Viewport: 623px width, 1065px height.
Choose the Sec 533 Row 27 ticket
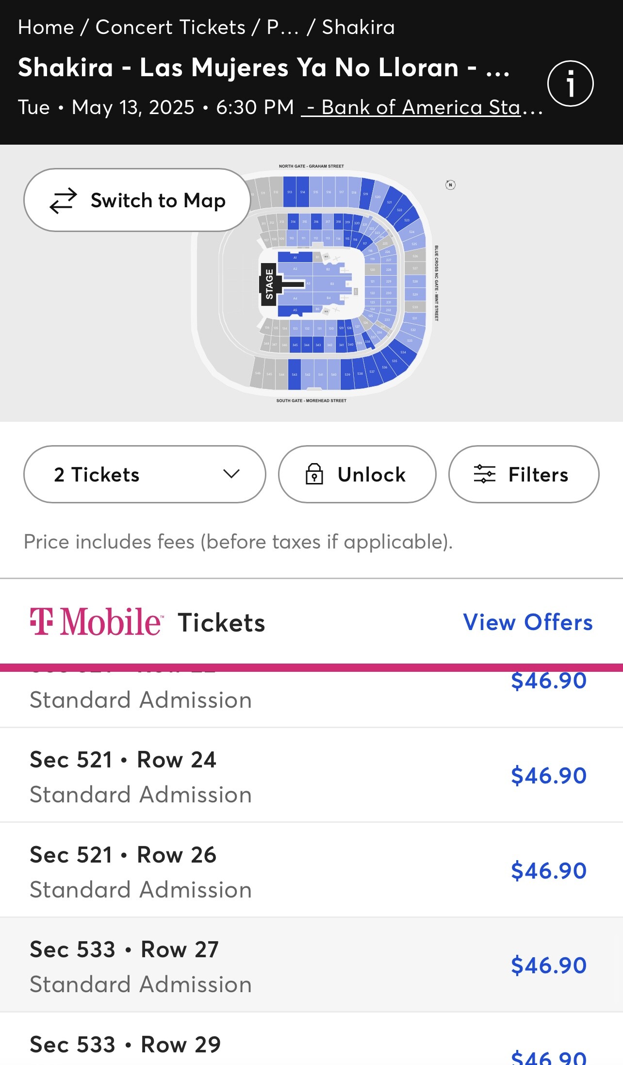click(x=311, y=965)
